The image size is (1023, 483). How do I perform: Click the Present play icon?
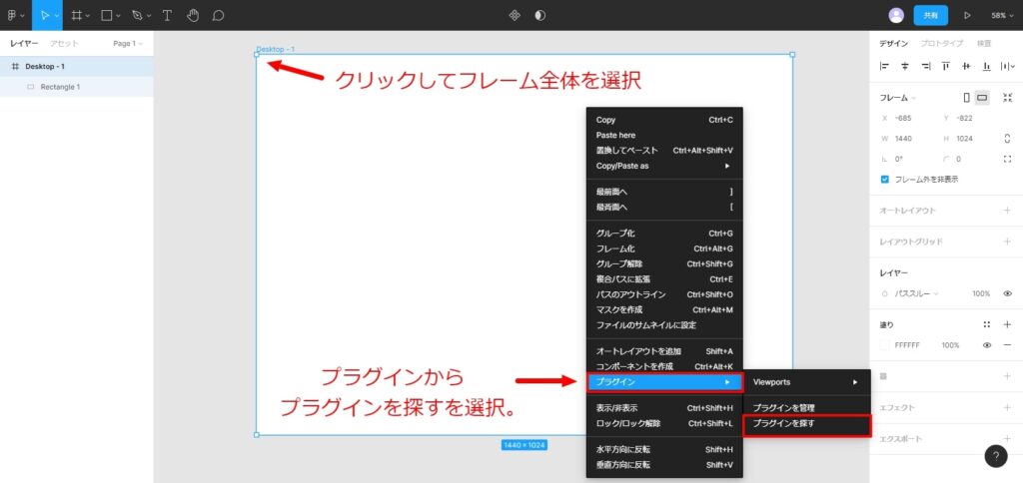click(967, 15)
